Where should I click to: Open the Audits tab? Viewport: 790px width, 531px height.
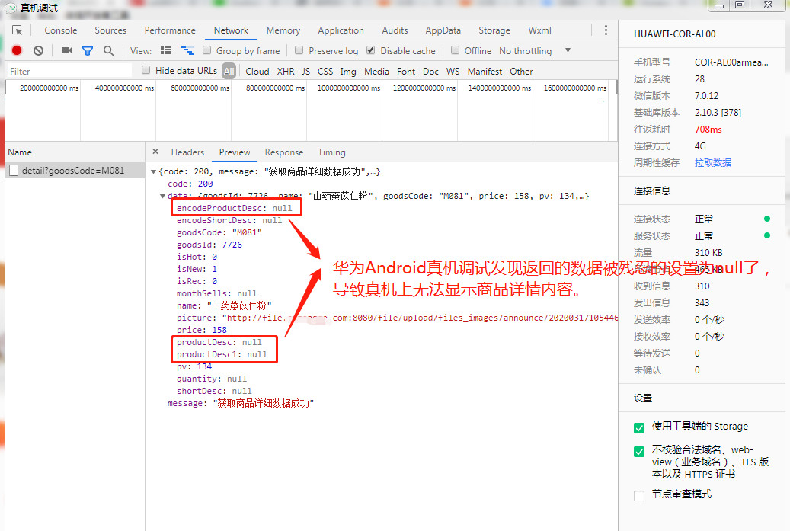pos(395,30)
